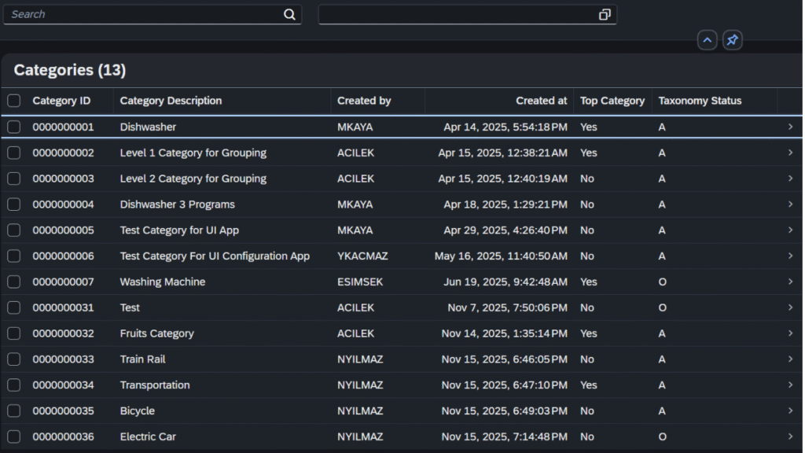
Task: Collapse the header with up arrow button
Action: [707, 40]
